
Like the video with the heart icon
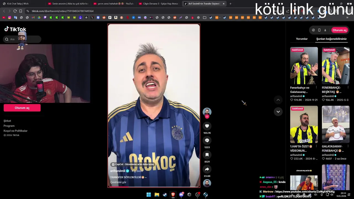(207, 126)
